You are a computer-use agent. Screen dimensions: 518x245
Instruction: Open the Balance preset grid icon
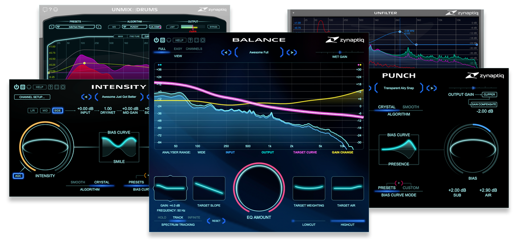click(162, 40)
